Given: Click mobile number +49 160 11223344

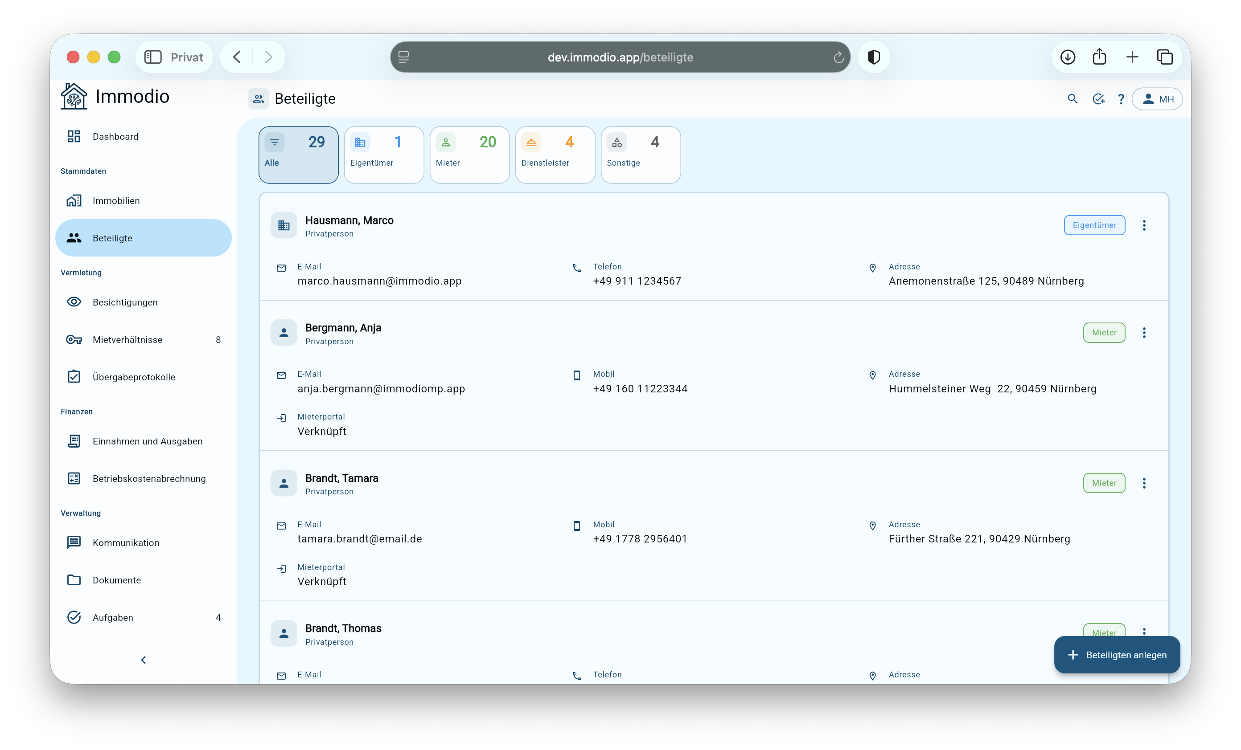Looking at the screenshot, I should 640,389.
